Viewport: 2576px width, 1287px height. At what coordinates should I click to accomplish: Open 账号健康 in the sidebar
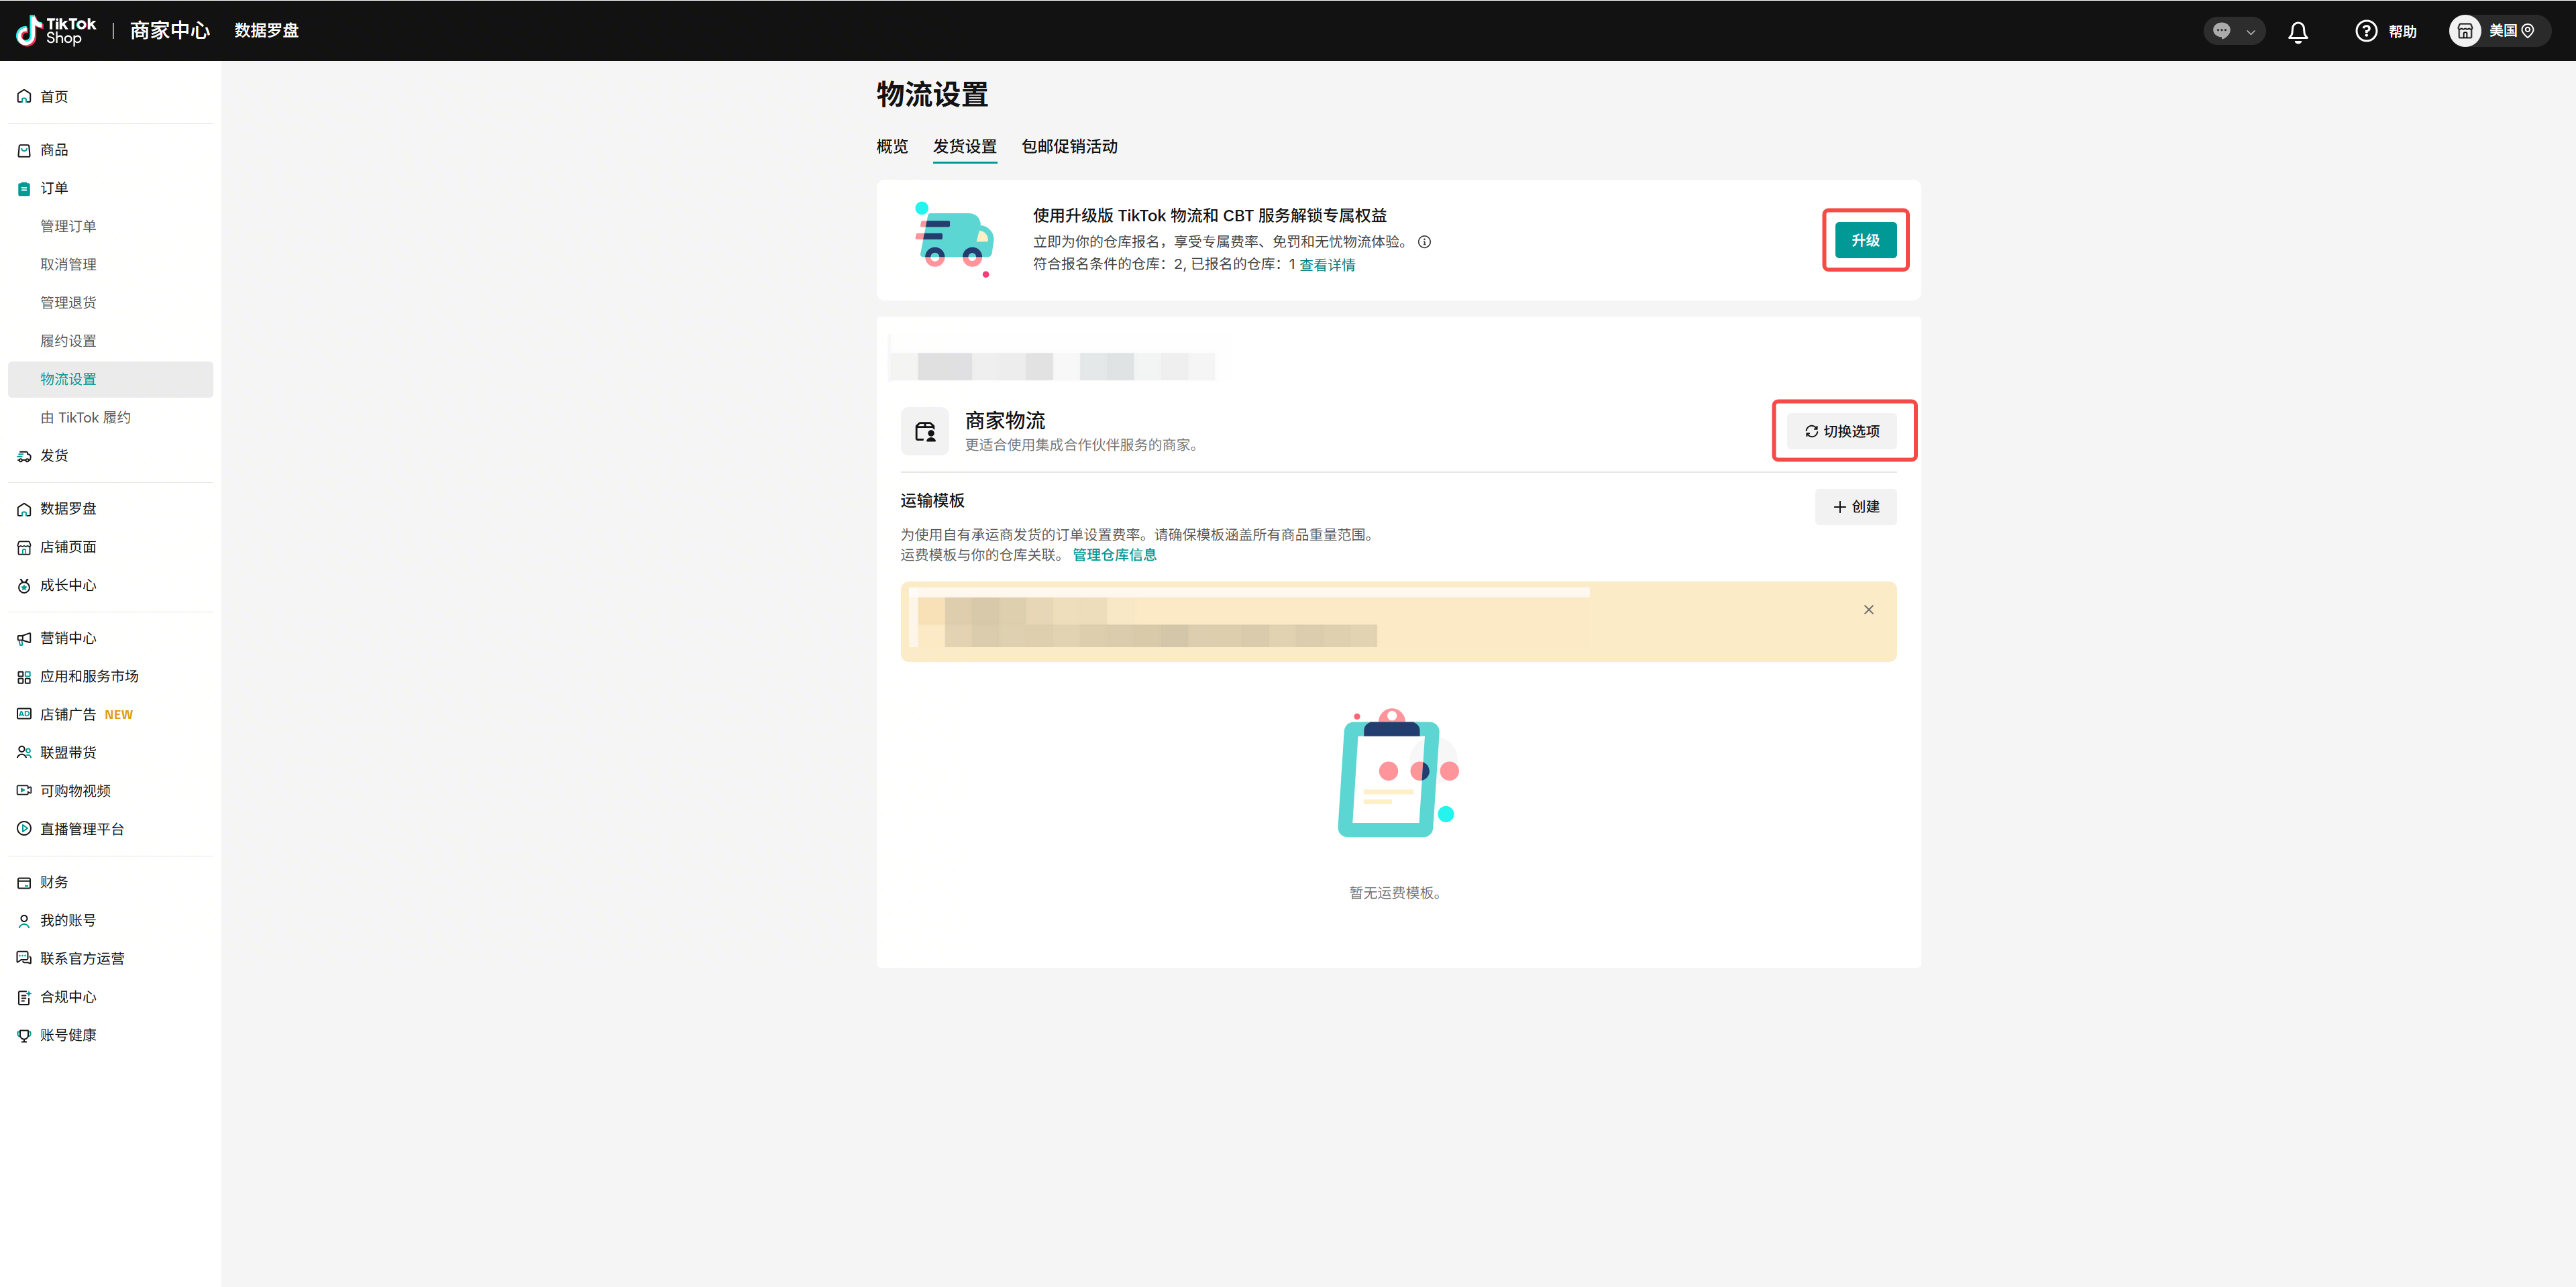[68, 1035]
